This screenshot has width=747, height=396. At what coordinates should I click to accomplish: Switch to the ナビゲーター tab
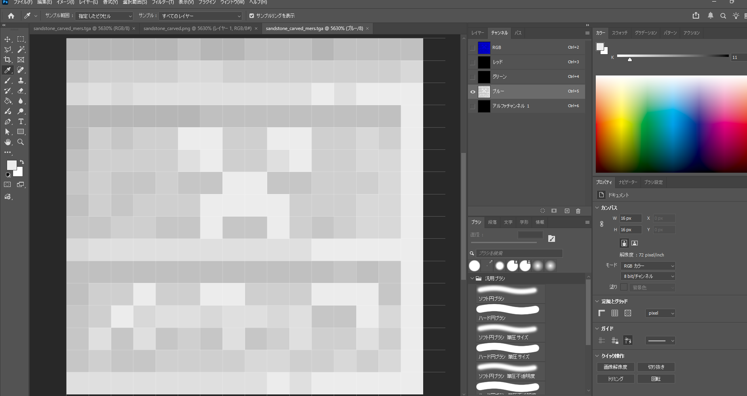click(x=628, y=182)
